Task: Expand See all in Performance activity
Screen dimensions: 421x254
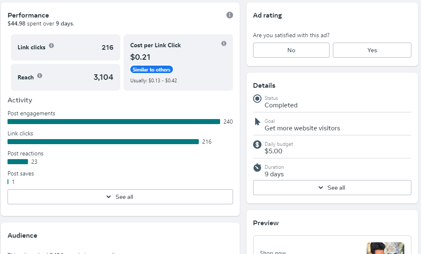Action: [120, 197]
